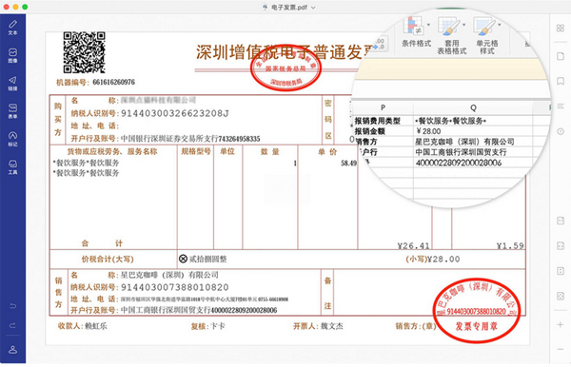Click the 货物或应税劳务、服务名称 column header
The image size is (571, 367).
point(112,151)
